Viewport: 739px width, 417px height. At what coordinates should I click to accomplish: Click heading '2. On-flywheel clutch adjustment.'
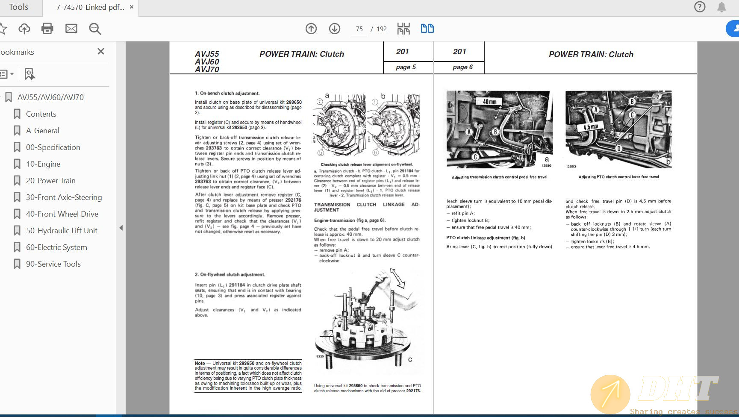tap(230, 275)
